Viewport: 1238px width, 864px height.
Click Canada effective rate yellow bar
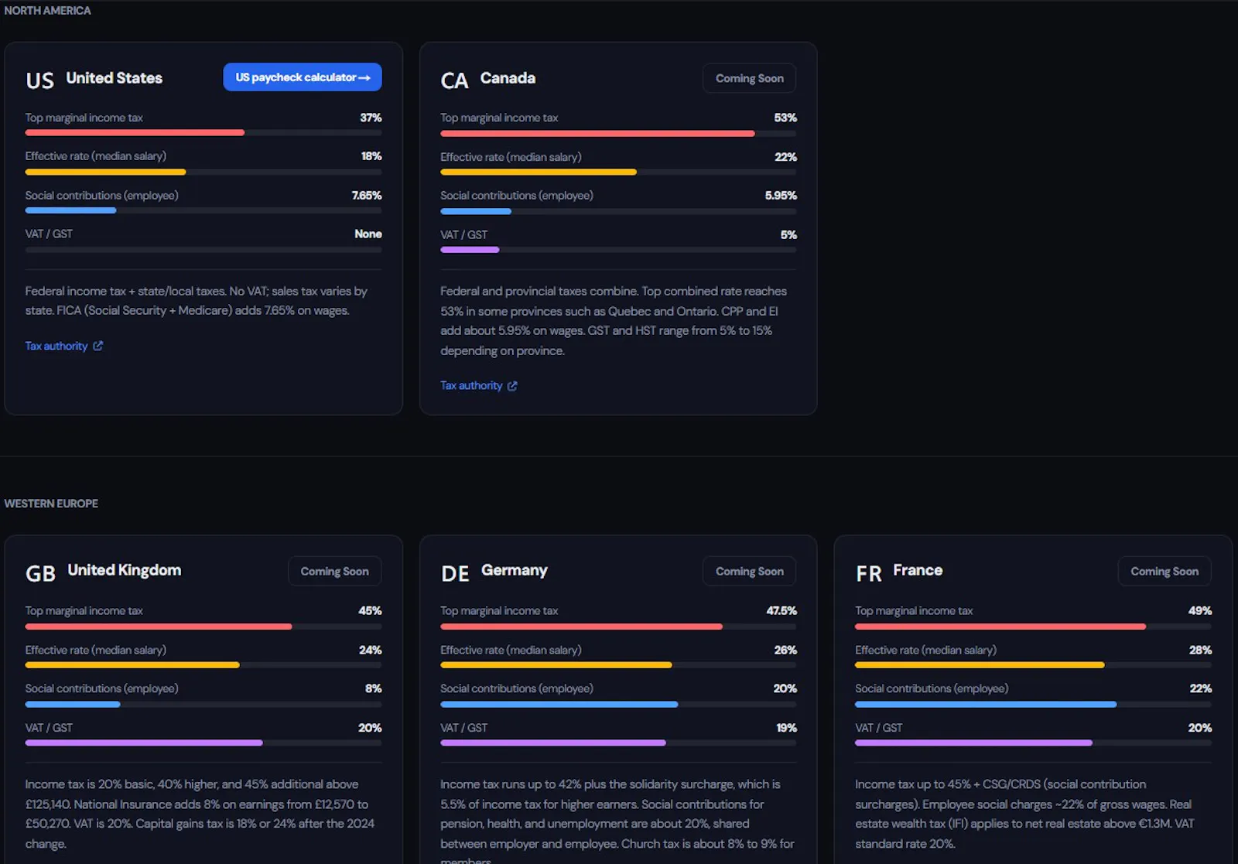tap(539, 172)
